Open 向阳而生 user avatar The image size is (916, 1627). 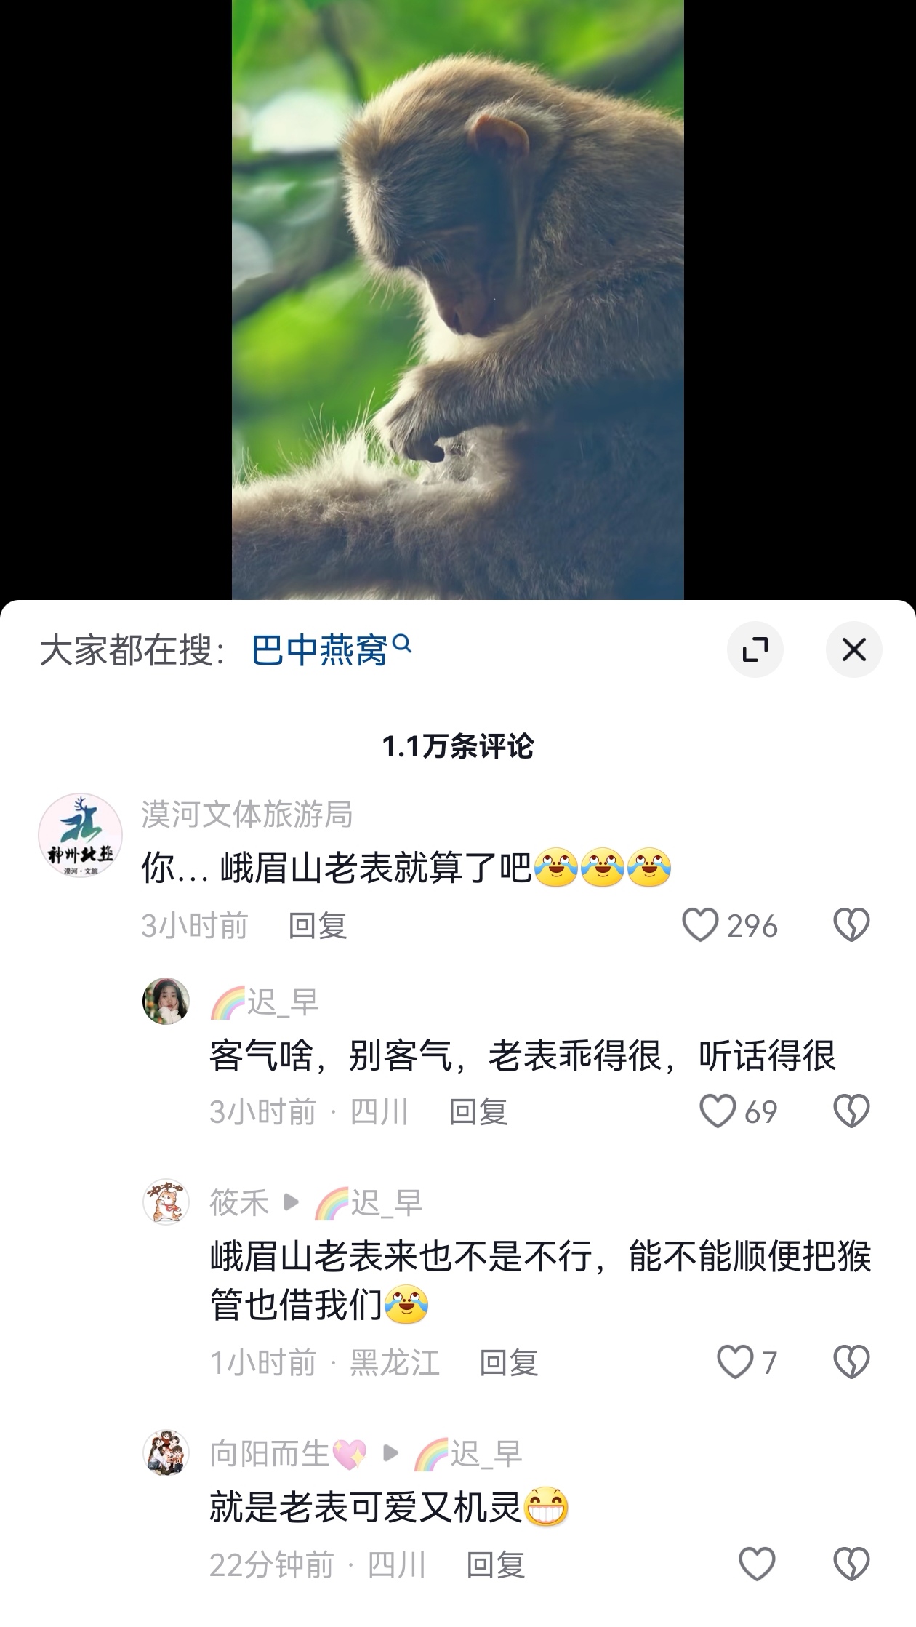click(x=166, y=1452)
